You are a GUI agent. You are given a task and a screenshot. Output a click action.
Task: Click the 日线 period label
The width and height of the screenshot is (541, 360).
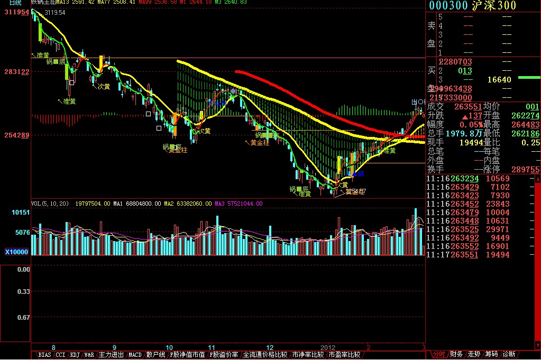[15, 3]
